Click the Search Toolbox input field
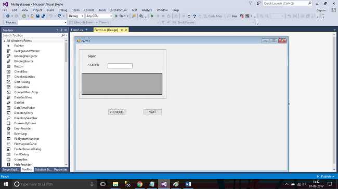The image size is (338, 189). point(32,35)
